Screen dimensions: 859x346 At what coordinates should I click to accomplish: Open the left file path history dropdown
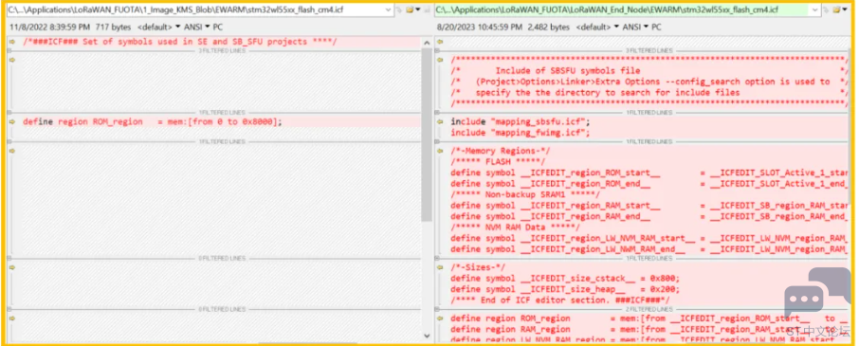point(389,9)
